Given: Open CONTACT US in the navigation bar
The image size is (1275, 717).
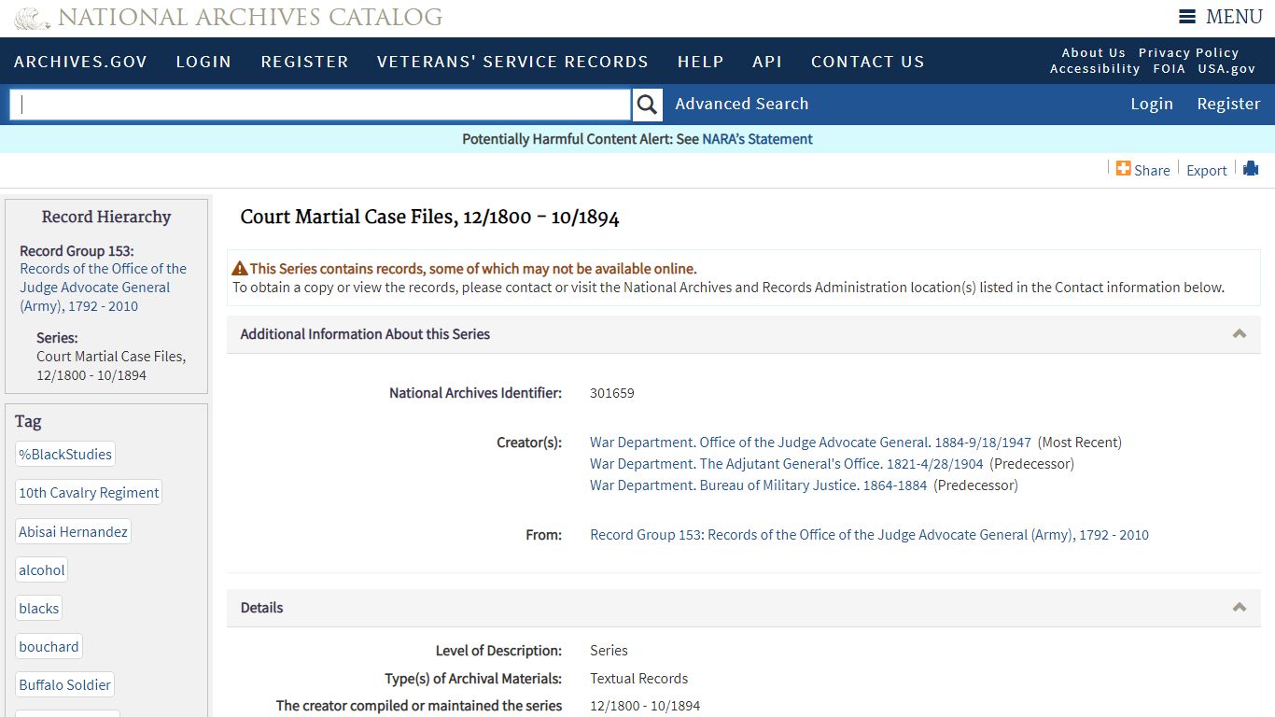Looking at the screenshot, I should pyautogui.click(x=867, y=62).
